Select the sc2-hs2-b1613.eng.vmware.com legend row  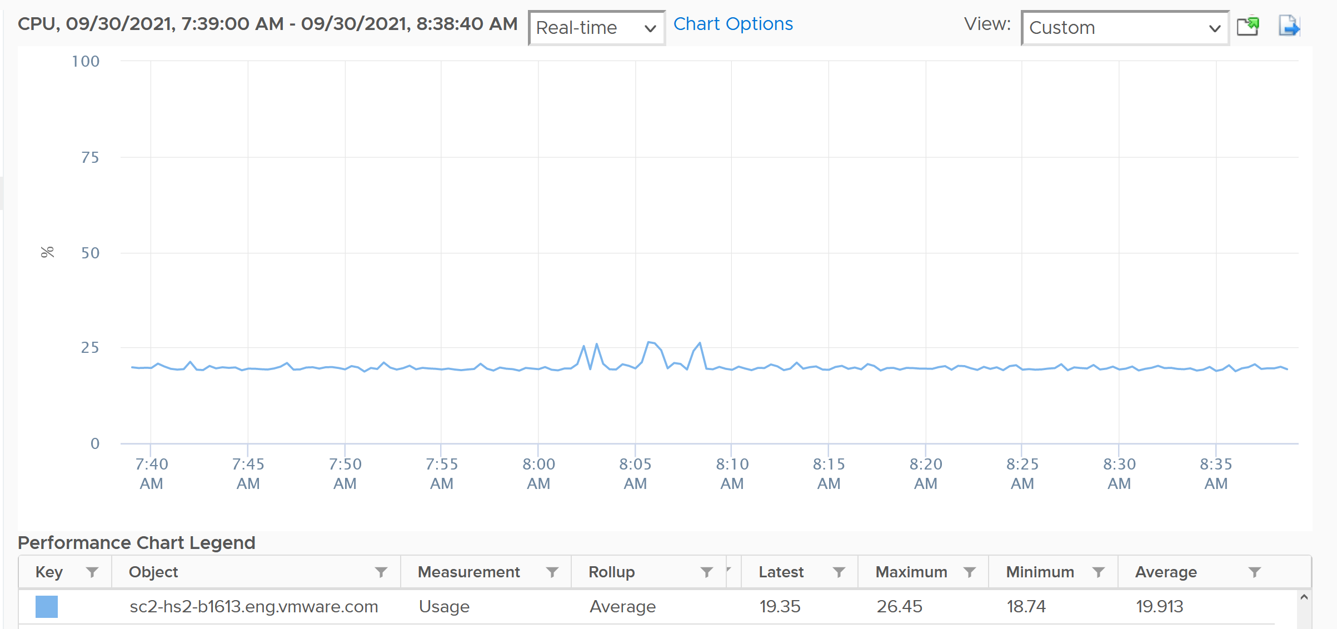657,606
